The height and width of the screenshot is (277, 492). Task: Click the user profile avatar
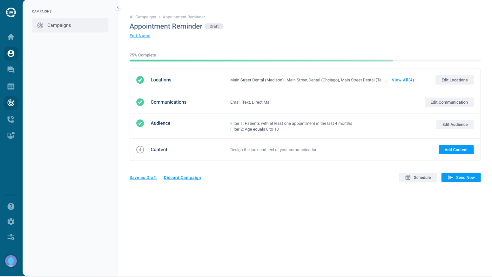11,261
